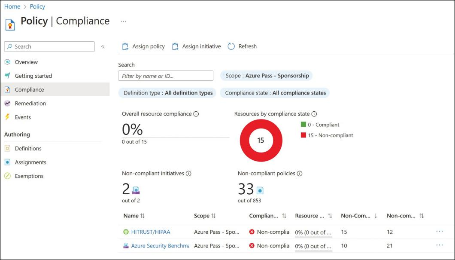Click info icon next to Resources by compliance state
Screen dimensions: 455x260
tap(314, 114)
